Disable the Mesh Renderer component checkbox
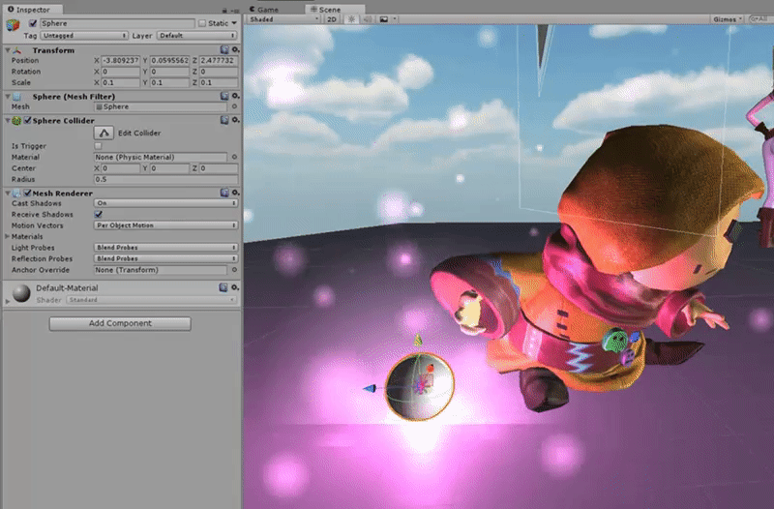The height and width of the screenshot is (509, 774). click(28, 193)
